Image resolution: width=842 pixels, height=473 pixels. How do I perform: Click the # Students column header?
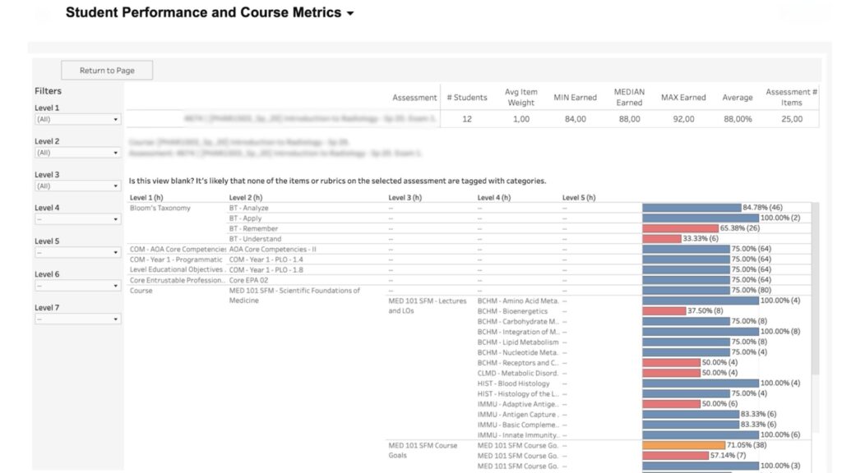tap(466, 98)
